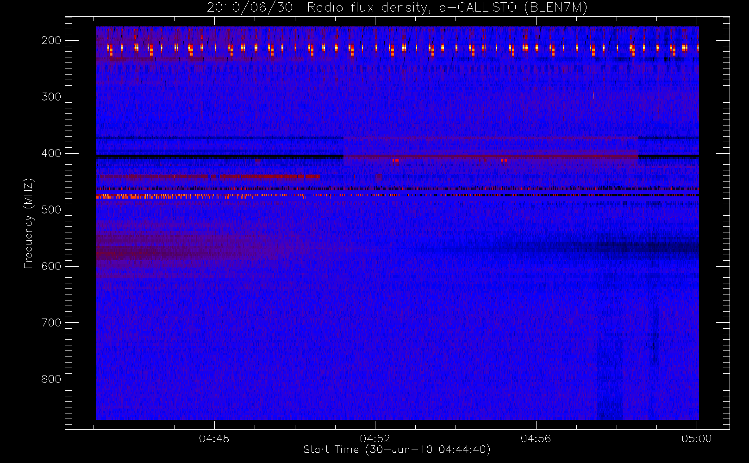
Task: Click the 200 frequency tick label
Action: point(51,40)
